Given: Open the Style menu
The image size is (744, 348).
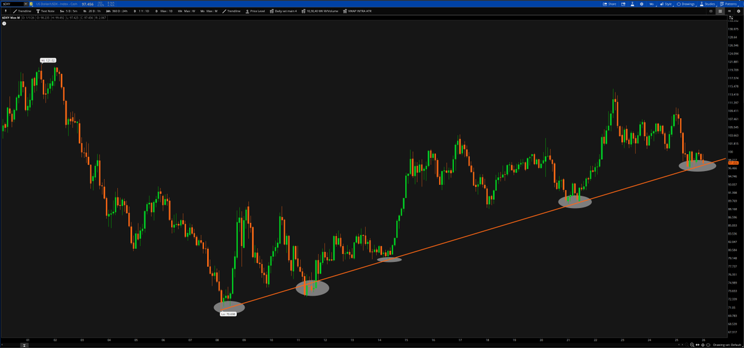Looking at the screenshot, I should pyautogui.click(x=666, y=4).
